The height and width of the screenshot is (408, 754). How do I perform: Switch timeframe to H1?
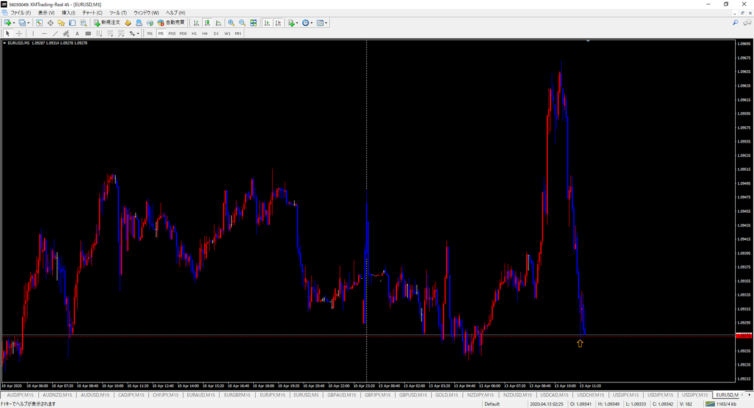[194, 33]
